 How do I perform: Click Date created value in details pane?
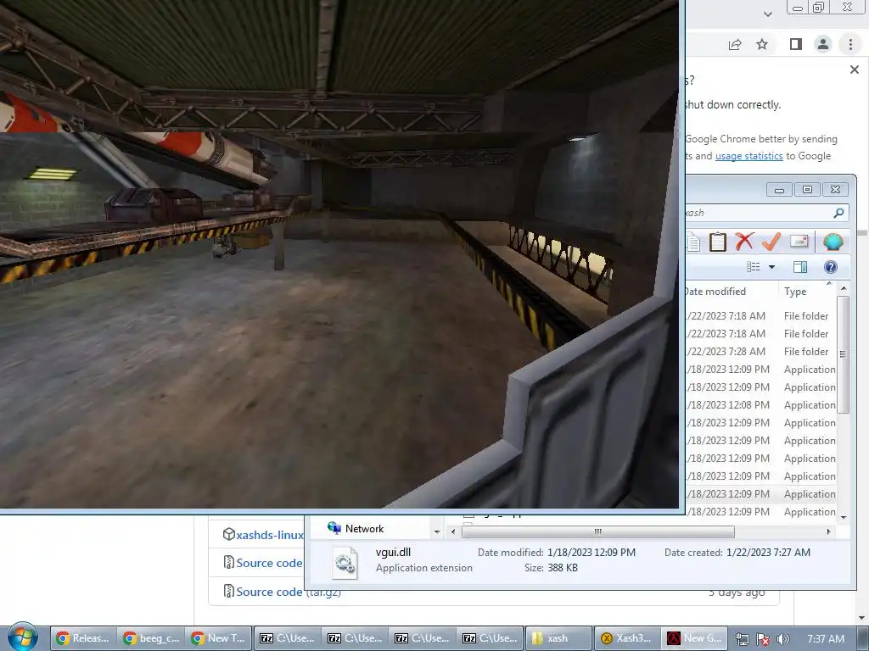point(768,553)
